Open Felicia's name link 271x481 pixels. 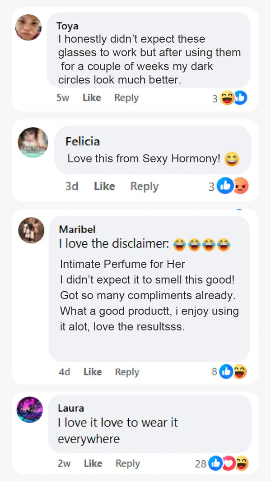(83, 142)
